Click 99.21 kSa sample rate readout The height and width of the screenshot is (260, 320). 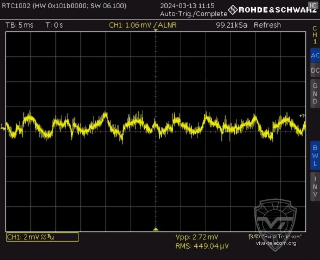pyautogui.click(x=232, y=25)
